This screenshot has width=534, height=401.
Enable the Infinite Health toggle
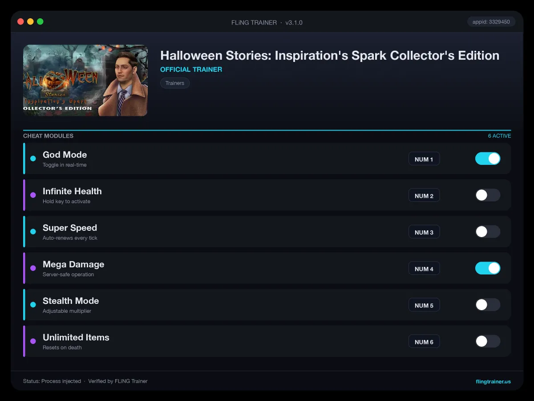click(x=488, y=195)
